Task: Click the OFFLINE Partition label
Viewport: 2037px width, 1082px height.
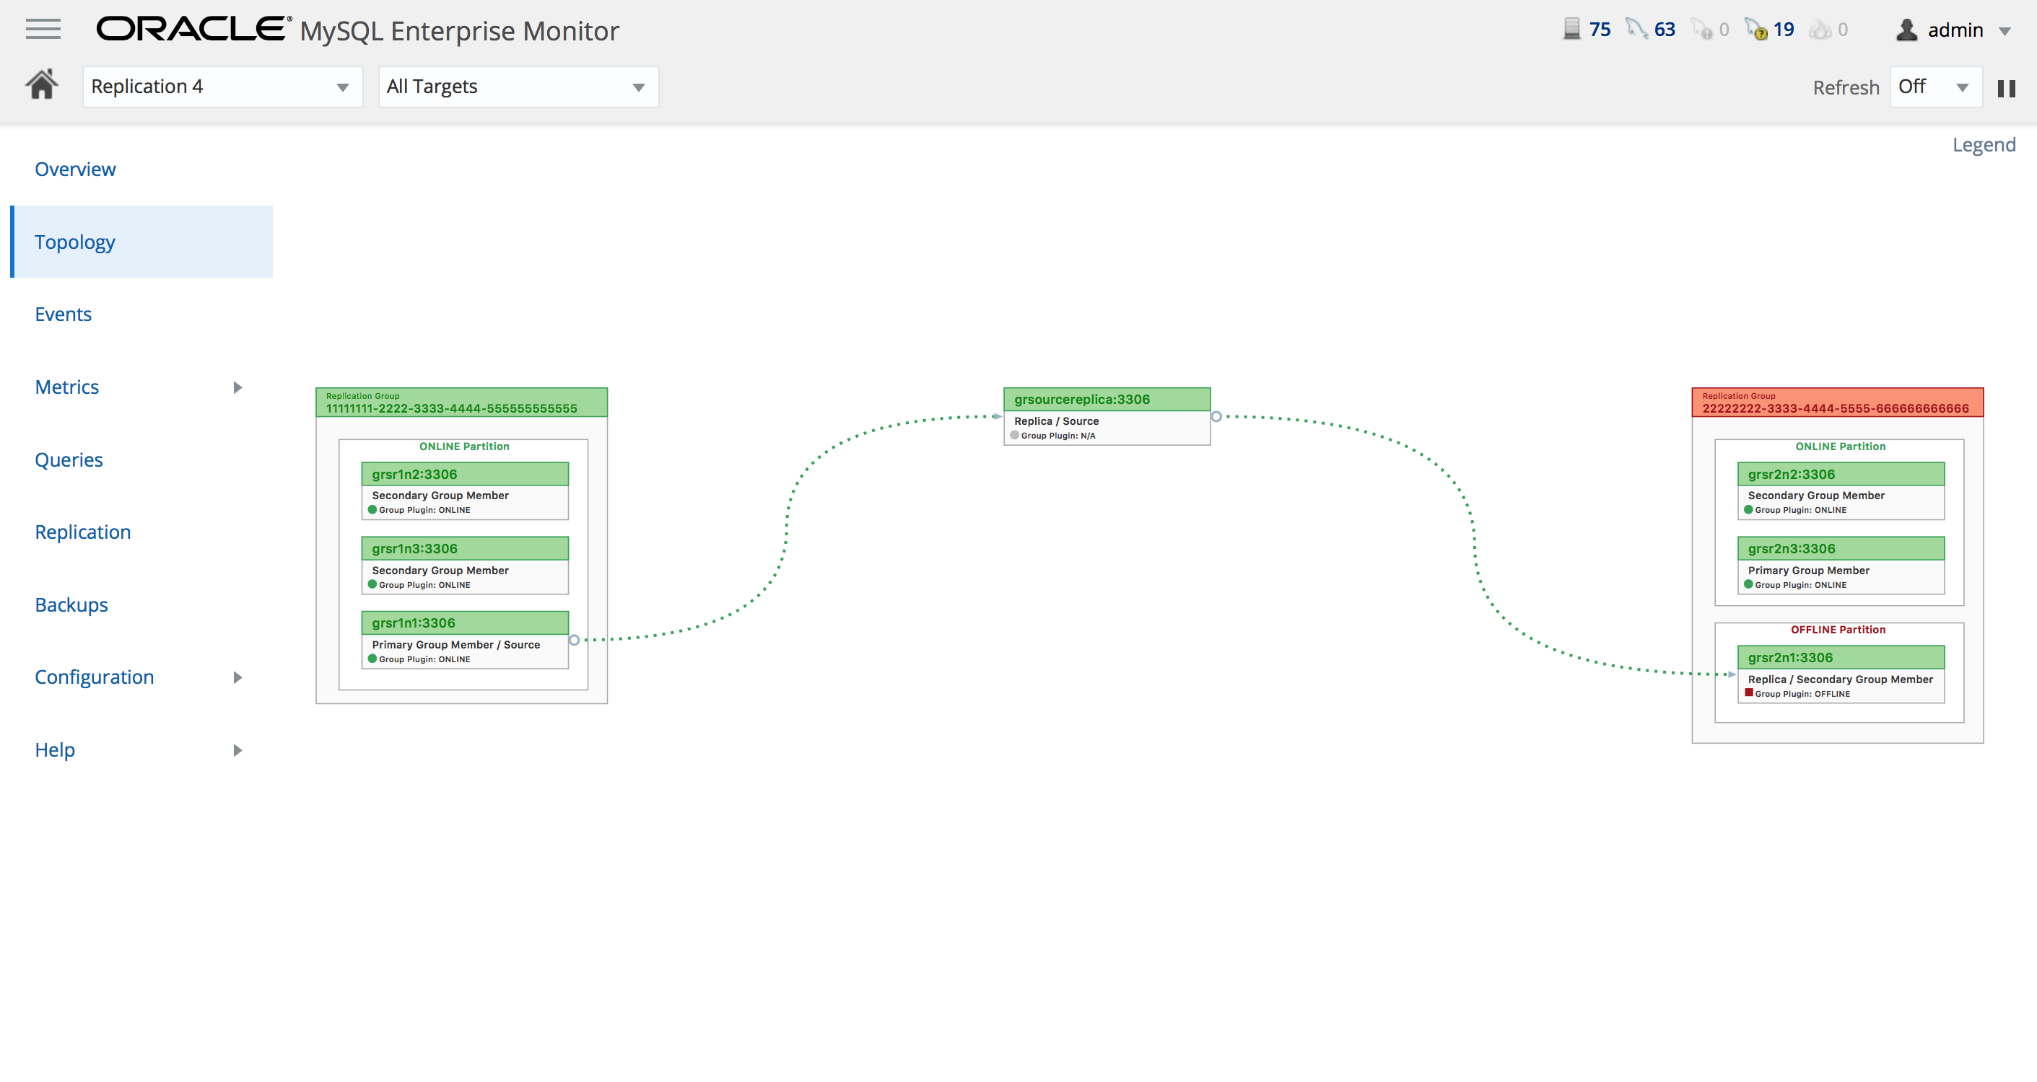Action: [x=1838, y=630]
